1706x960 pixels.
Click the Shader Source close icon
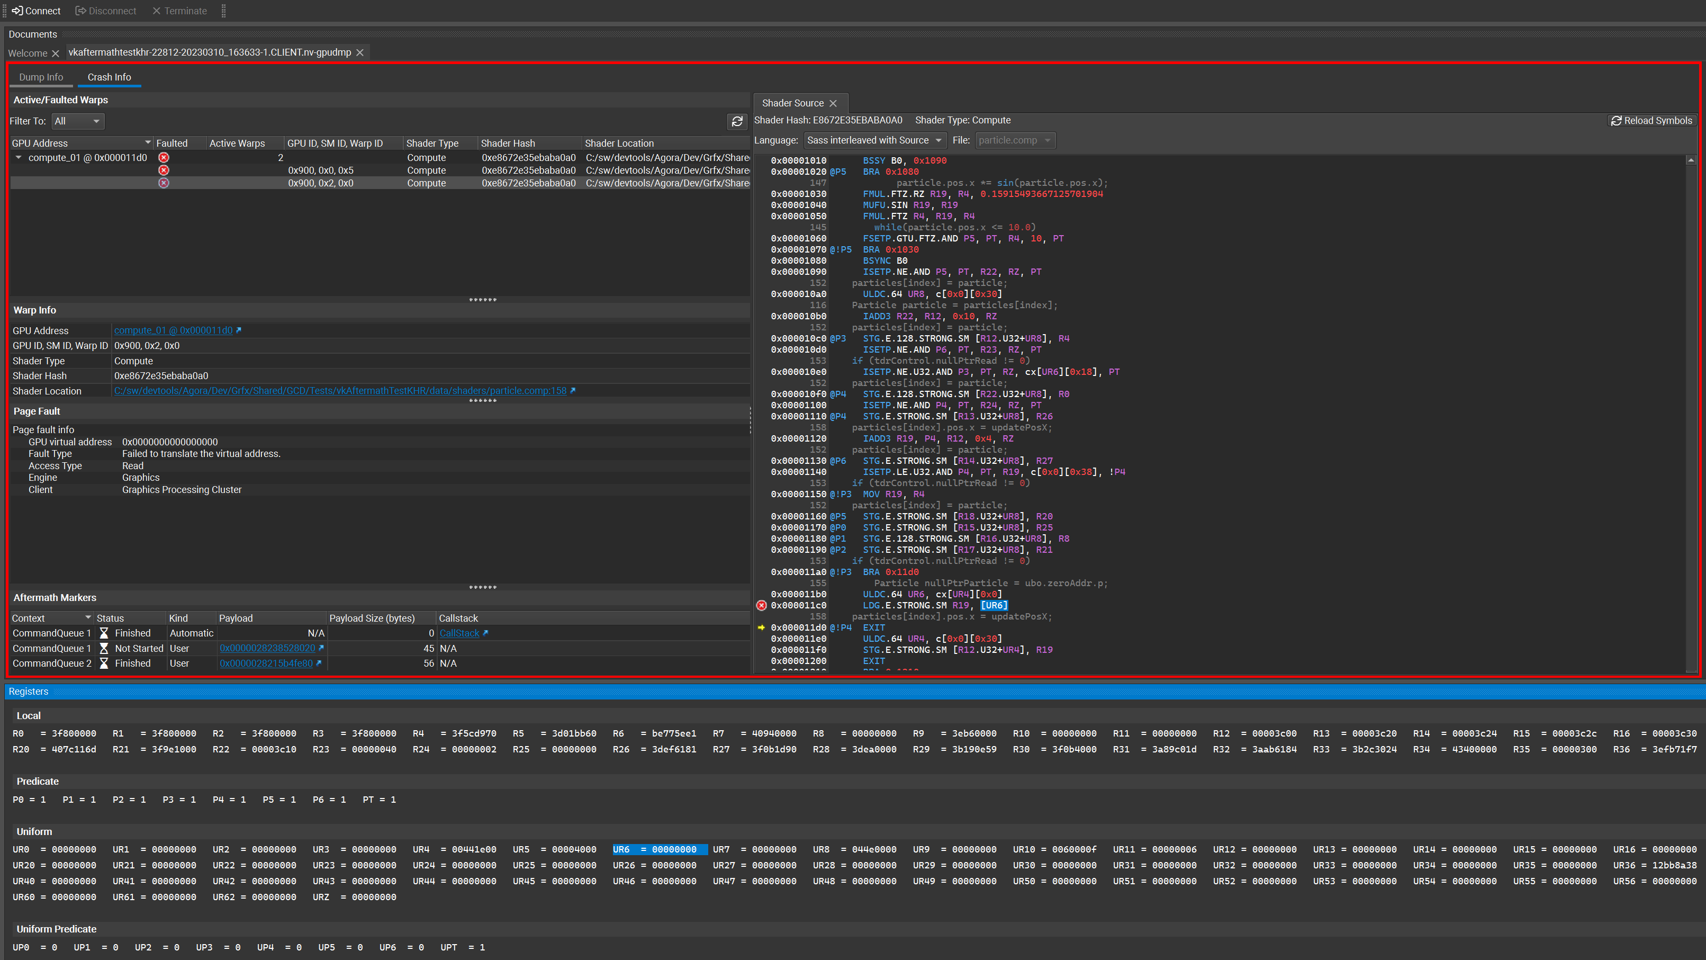[833, 103]
